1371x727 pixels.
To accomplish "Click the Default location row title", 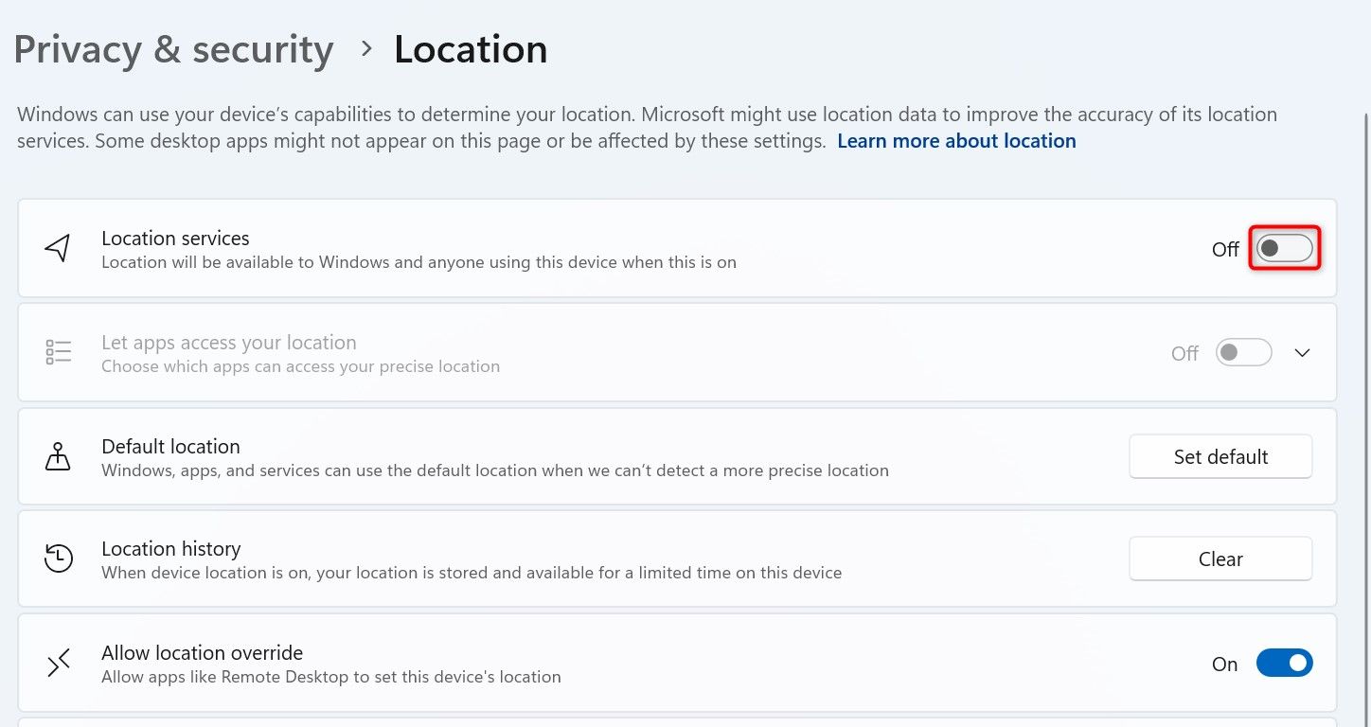I will pos(170,447).
